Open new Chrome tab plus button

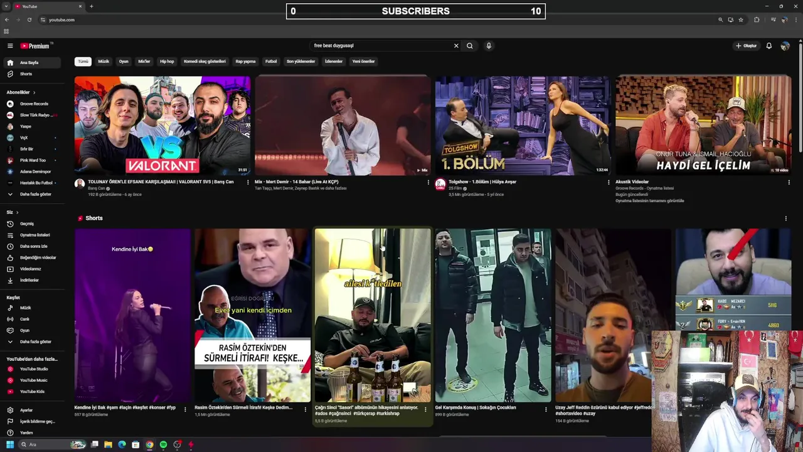(x=92, y=6)
